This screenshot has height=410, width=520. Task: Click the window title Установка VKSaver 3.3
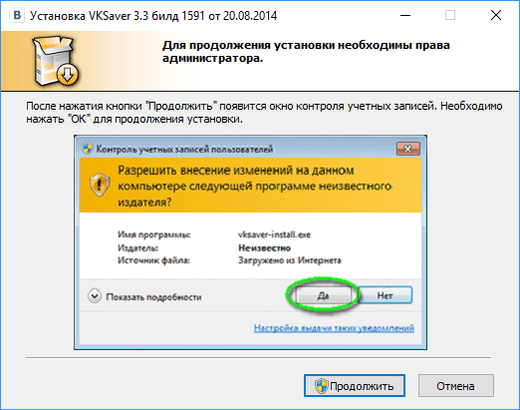(x=153, y=16)
